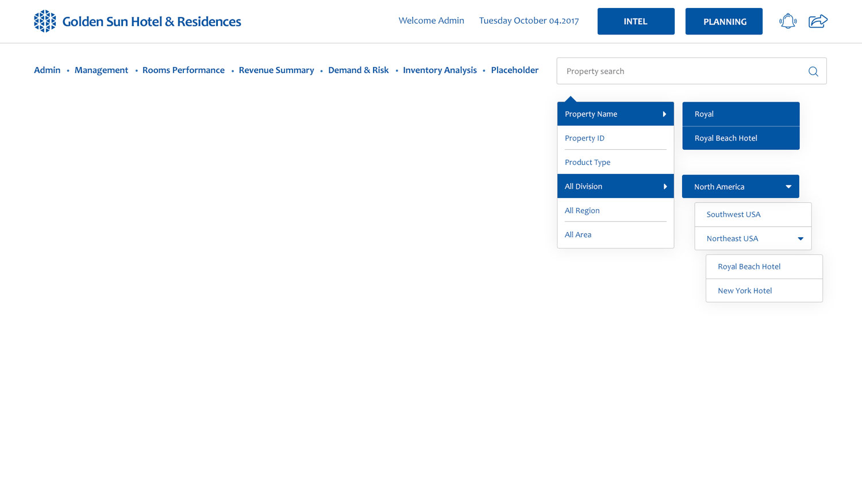
Task: Collapse Northeast USA with its arrow
Action: 801,239
